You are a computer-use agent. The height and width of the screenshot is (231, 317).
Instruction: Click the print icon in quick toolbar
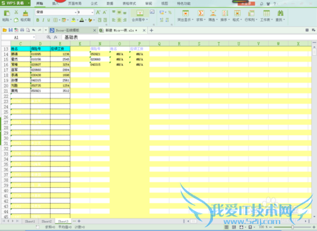tap(22, 30)
